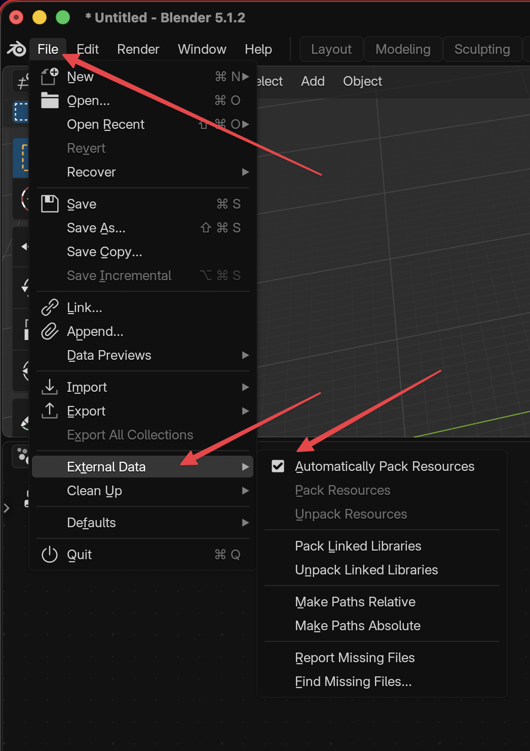Click the External Data submenu arrow
This screenshot has width=530, height=751.
click(246, 467)
